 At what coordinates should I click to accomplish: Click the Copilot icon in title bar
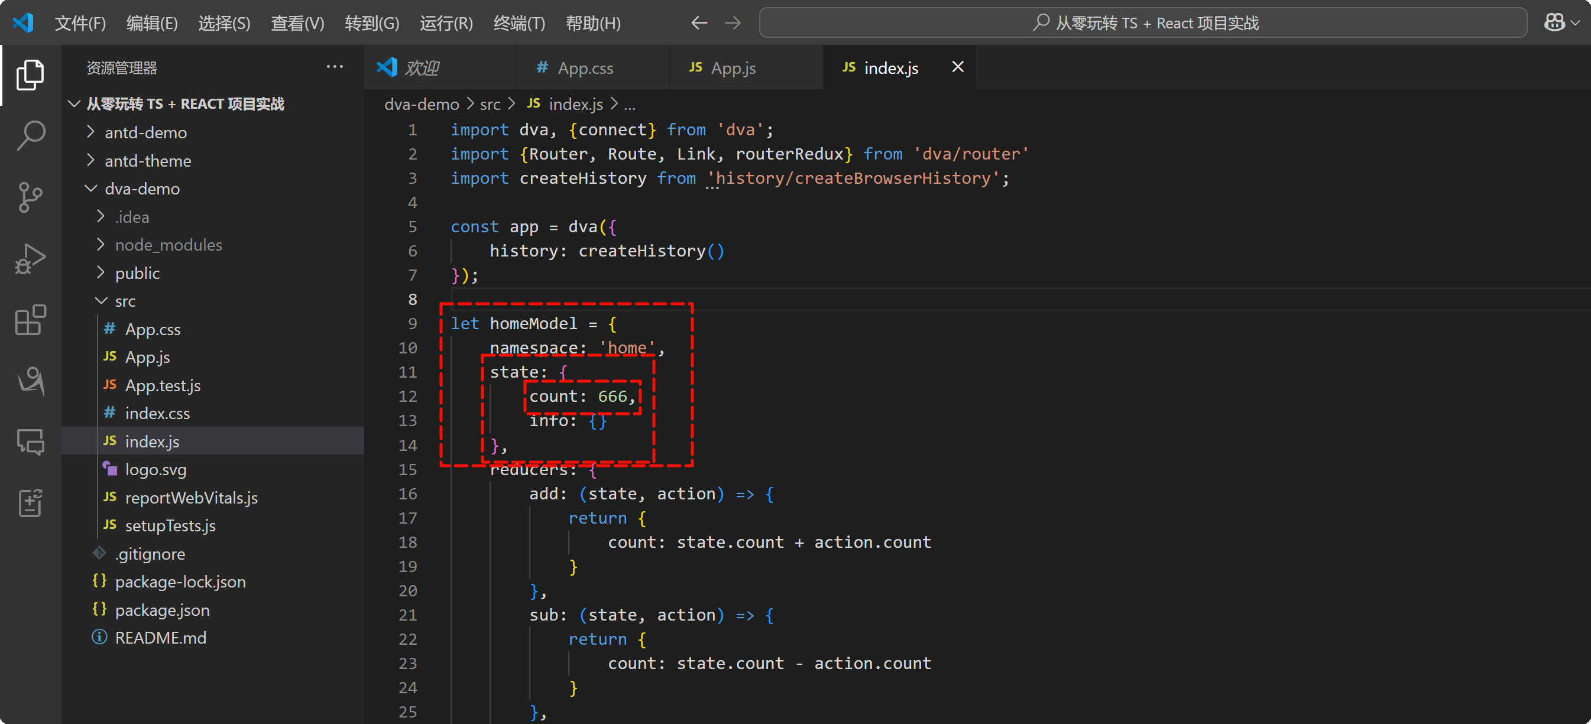(1554, 23)
